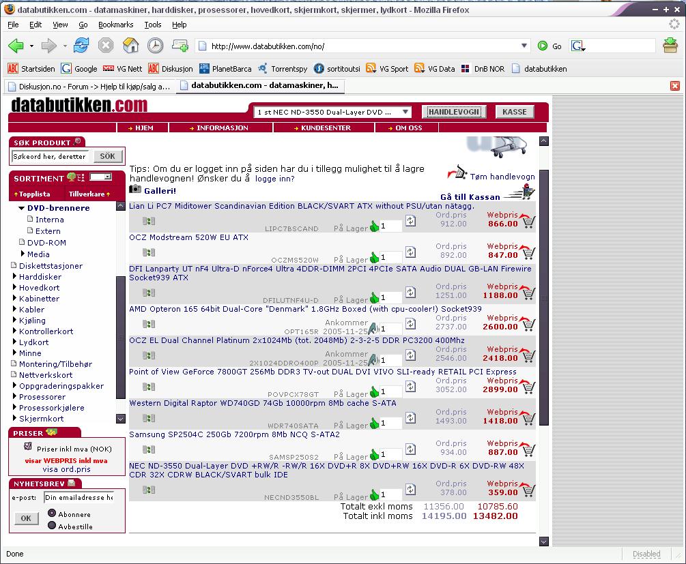This screenshot has height=564, width=686.
Task: Click the Søkeord product search field
Action: click(x=50, y=156)
